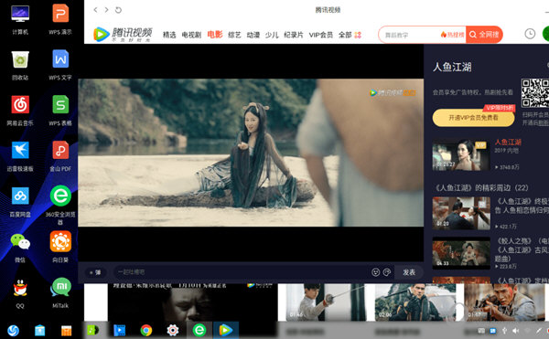Play the 鲛人之殇 theme song thumbnail
The height and width of the screenshot is (339, 549).
click(x=461, y=253)
